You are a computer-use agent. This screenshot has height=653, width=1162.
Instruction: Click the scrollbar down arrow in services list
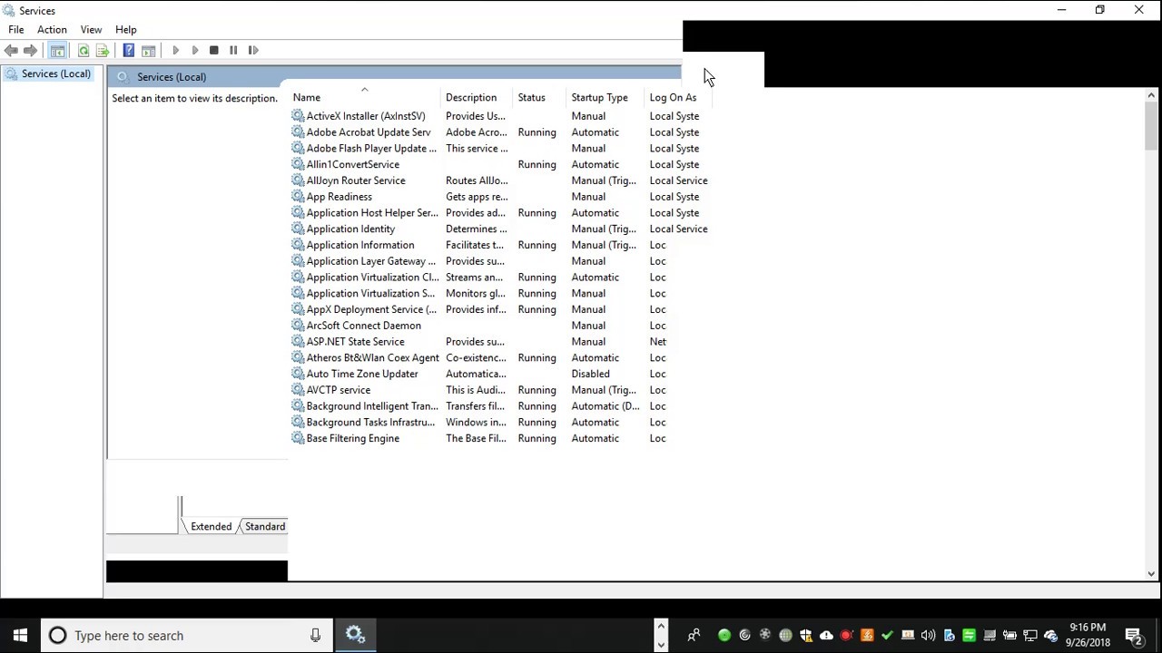pyautogui.click(x=1151, y=573)
